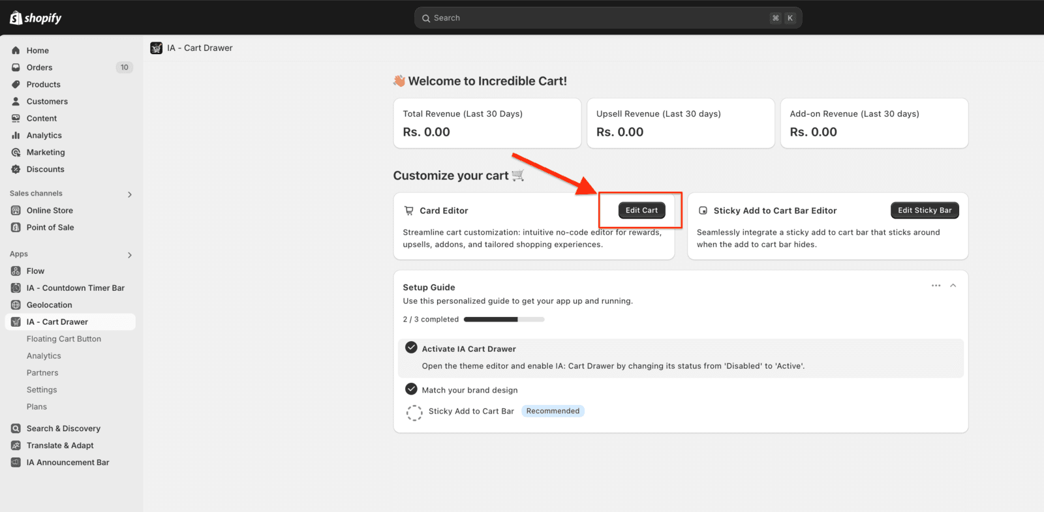Click the Analytics bar chart icon
This screenshot has height=512, width=1044.
(x=16, y=135)
